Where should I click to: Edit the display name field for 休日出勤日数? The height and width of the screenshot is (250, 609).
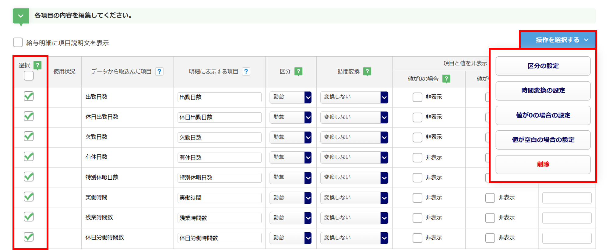[220, 117]
